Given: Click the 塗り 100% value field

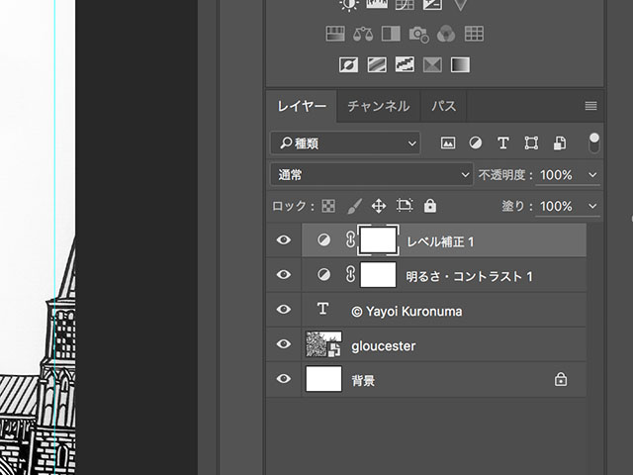Looking at the screenshot, I should coord(556,207).
